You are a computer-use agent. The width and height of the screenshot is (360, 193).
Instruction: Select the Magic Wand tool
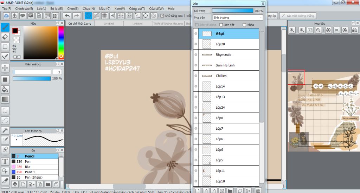coord(5,130)
